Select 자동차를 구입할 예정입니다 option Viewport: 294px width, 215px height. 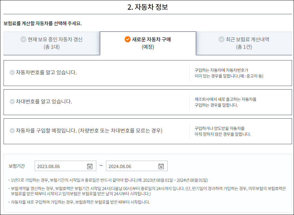[x=148, y=131]
